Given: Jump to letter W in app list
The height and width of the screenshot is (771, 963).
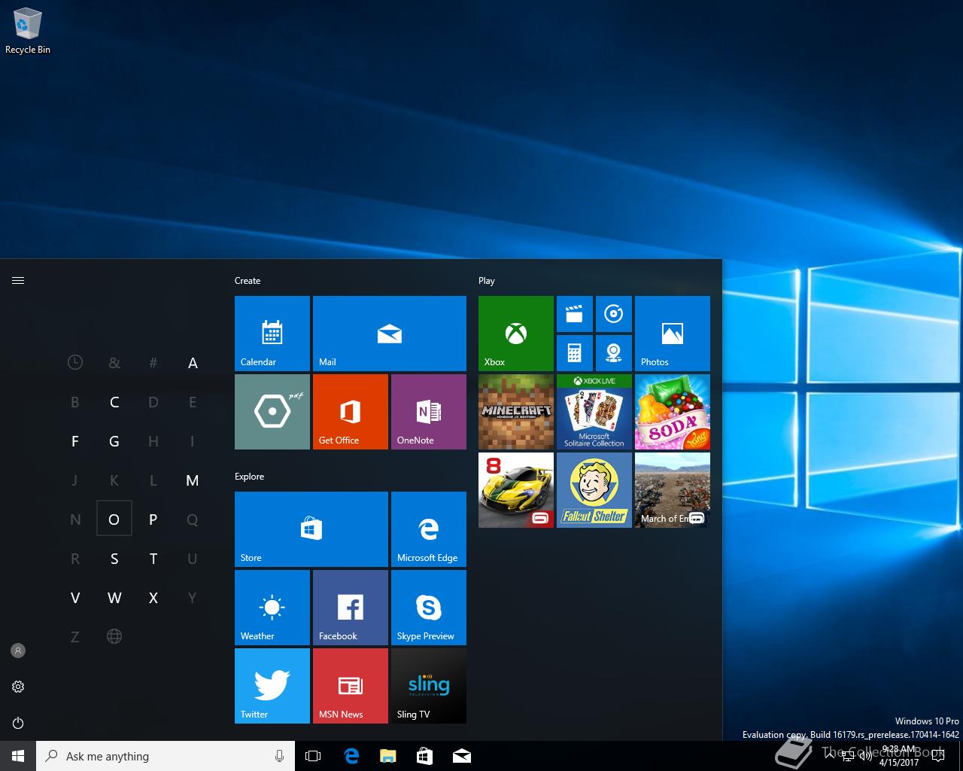Looking at the screenshot, I should 114,598.
